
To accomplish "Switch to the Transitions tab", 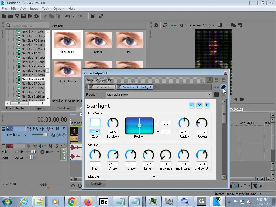I will (63, 108).
